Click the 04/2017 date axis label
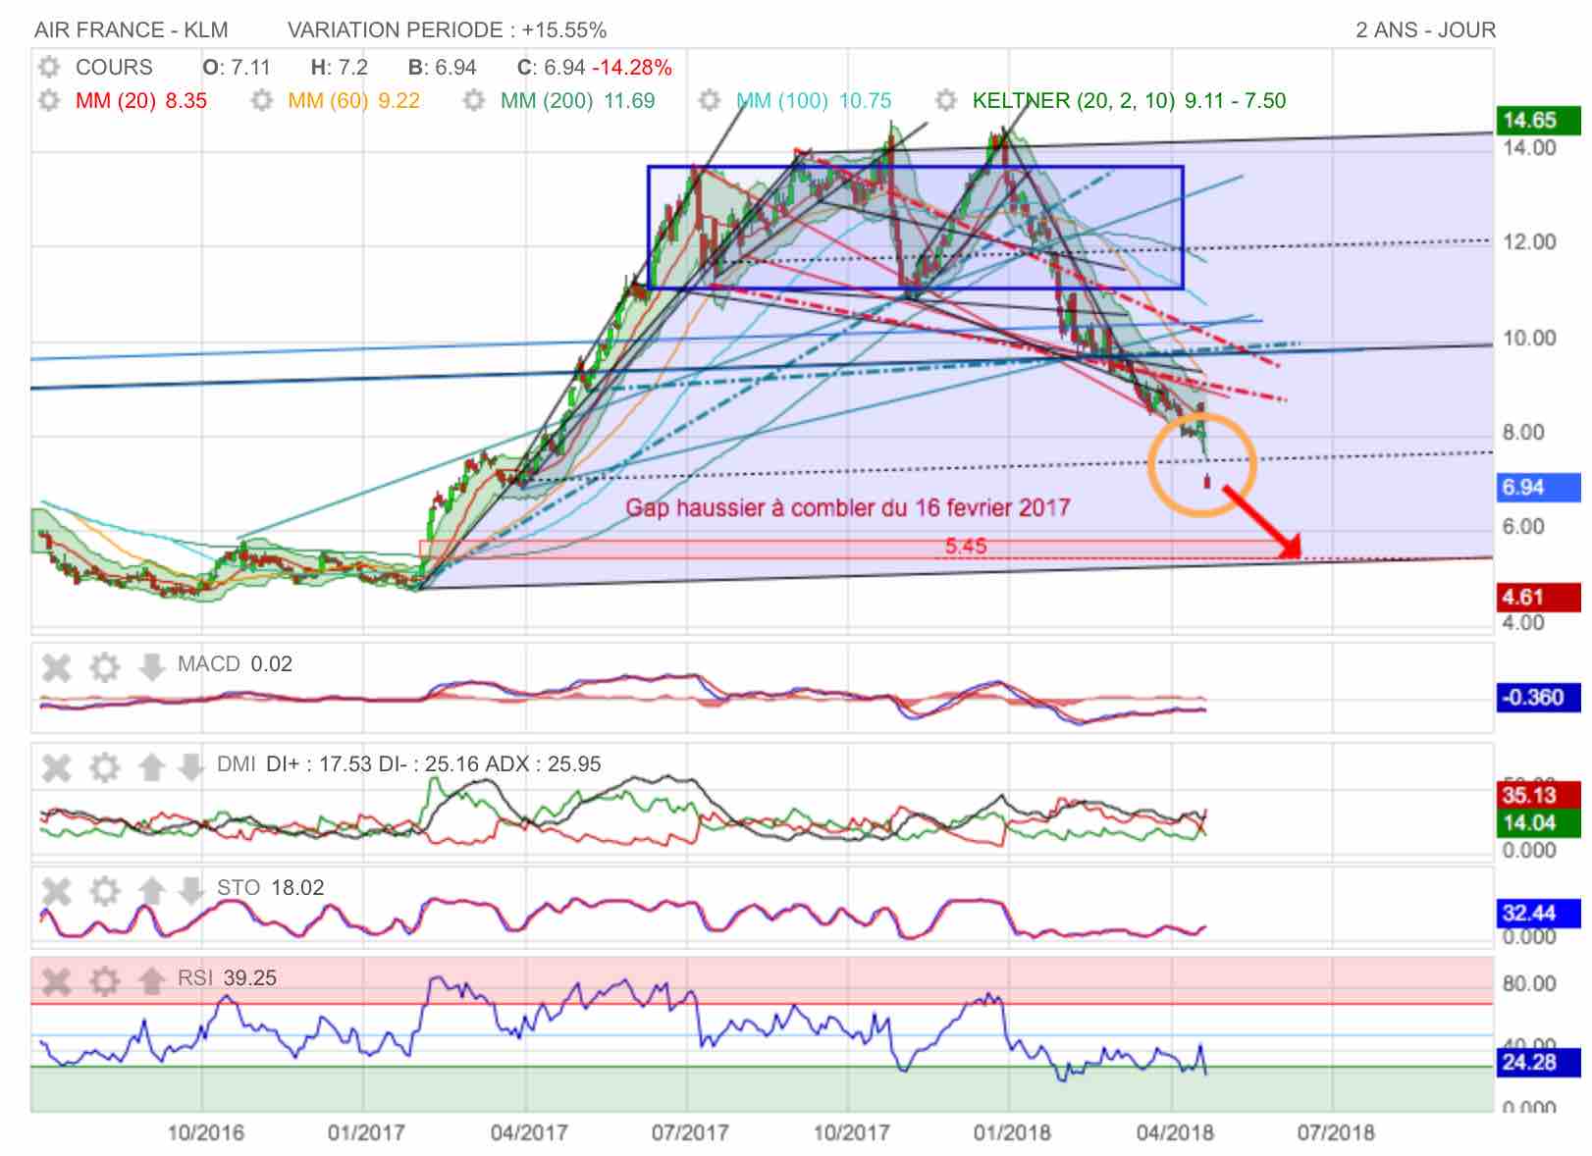Viewport: 1592px width, 1156px height. coord(529,1132)
